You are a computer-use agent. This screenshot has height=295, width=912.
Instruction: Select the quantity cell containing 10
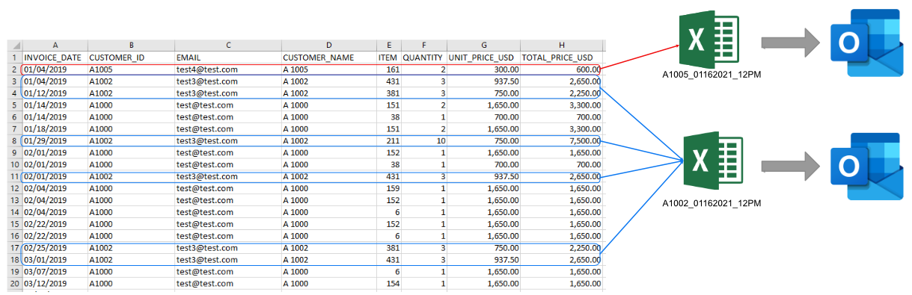click(x=423, y=140)
